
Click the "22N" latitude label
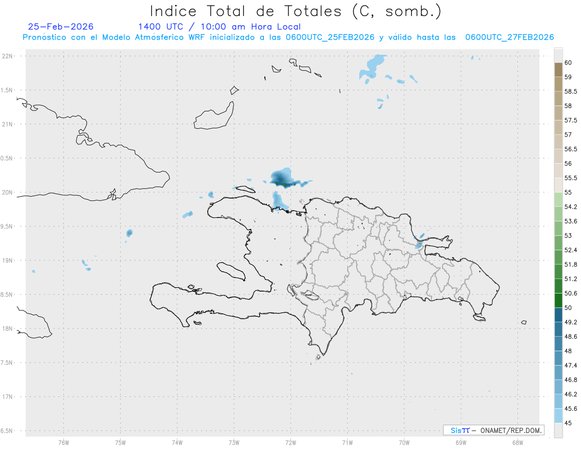[x=8, y=56]
